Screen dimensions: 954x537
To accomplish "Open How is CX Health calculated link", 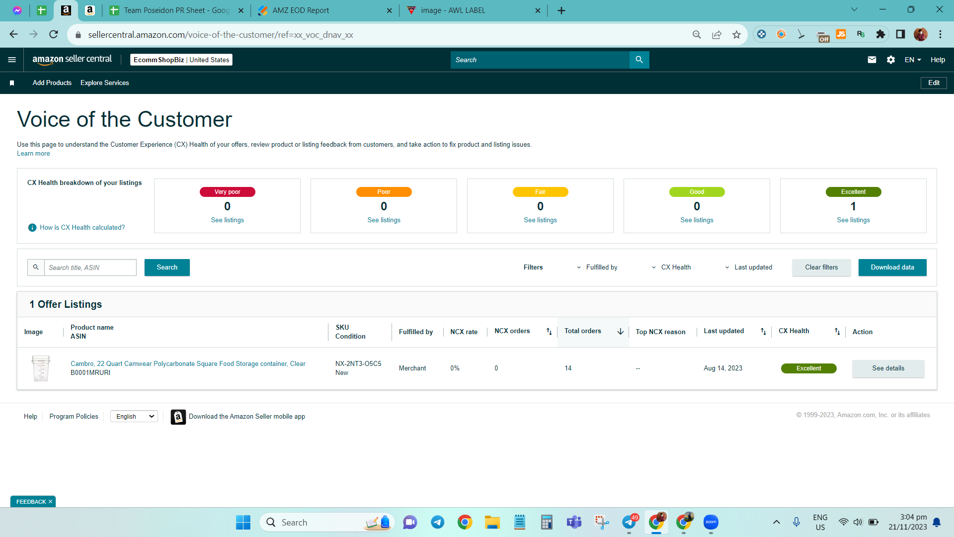I will [82, 228].
